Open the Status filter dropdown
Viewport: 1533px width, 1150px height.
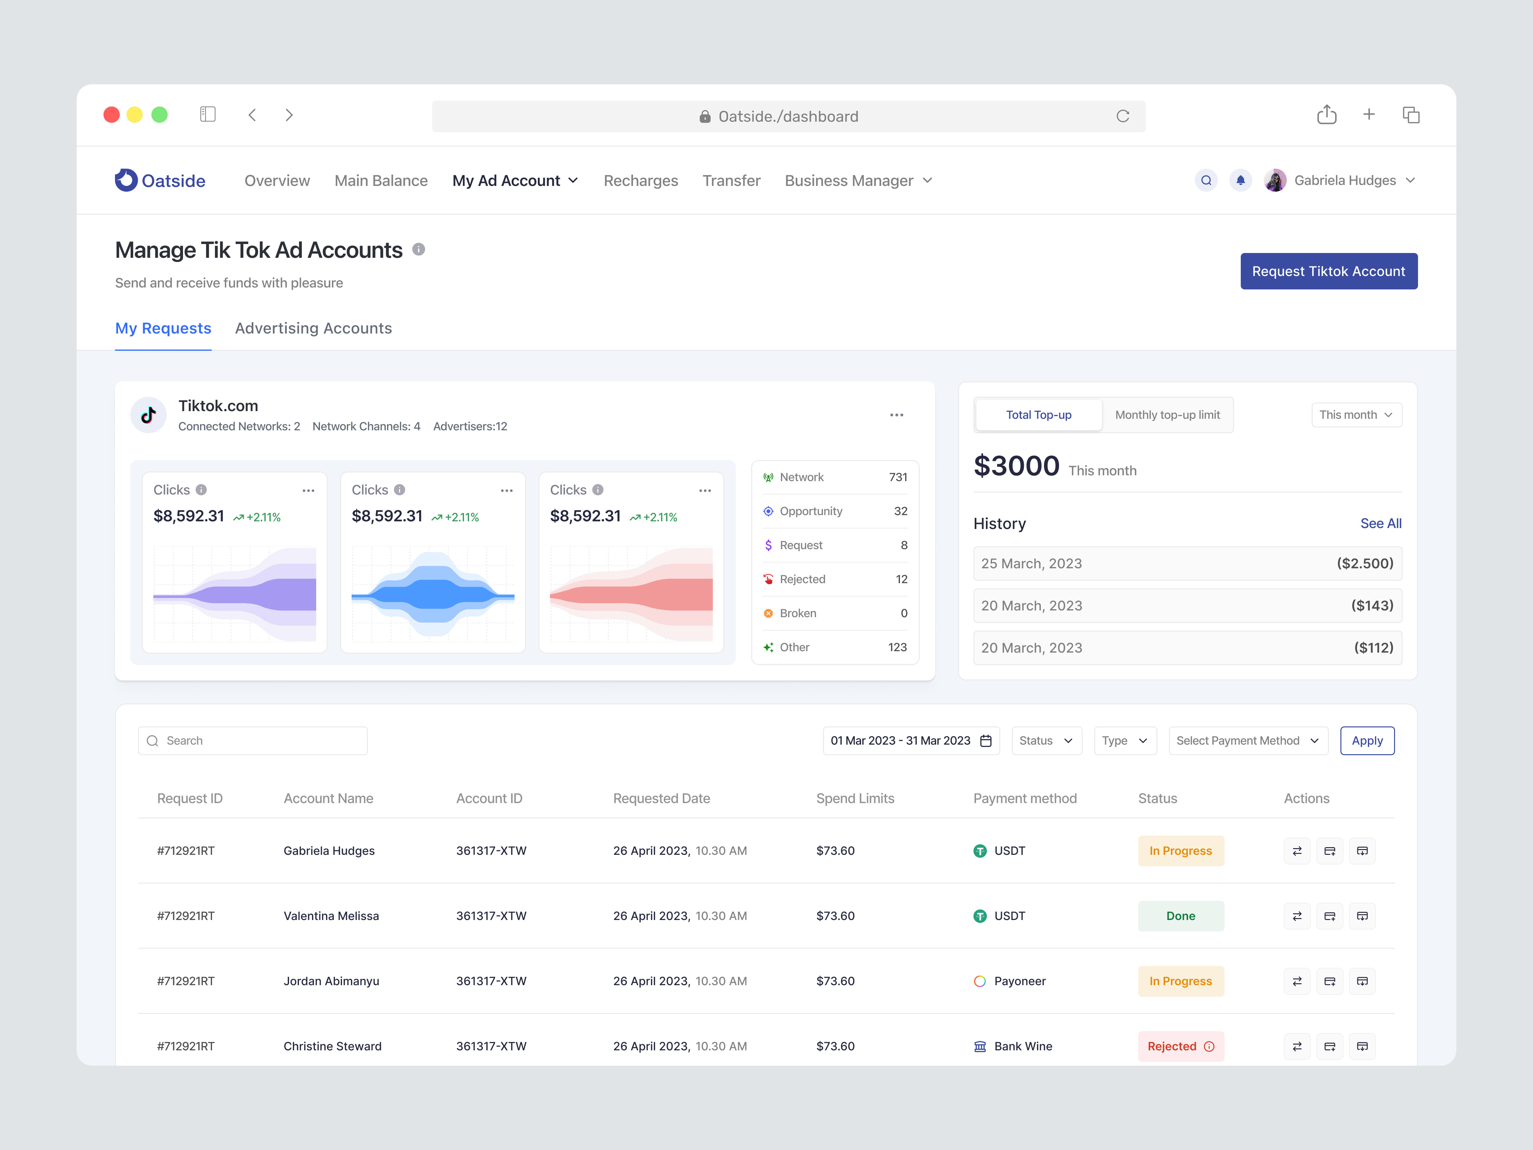tap(1046, 740)
